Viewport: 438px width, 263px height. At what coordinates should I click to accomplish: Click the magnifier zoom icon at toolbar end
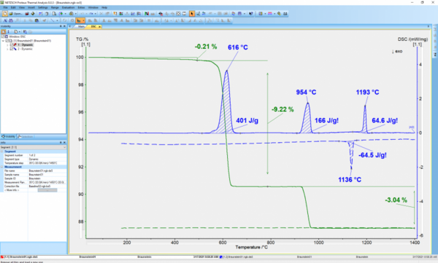[x=279, y=13]
